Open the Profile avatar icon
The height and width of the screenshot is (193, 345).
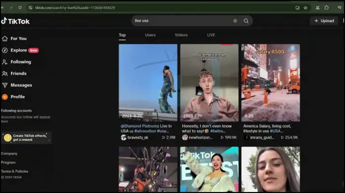[x=5, y=97]
